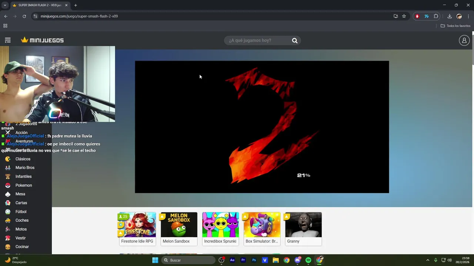
Task: Reload the page
Action: pyautogui.click(x=24, y=16)
